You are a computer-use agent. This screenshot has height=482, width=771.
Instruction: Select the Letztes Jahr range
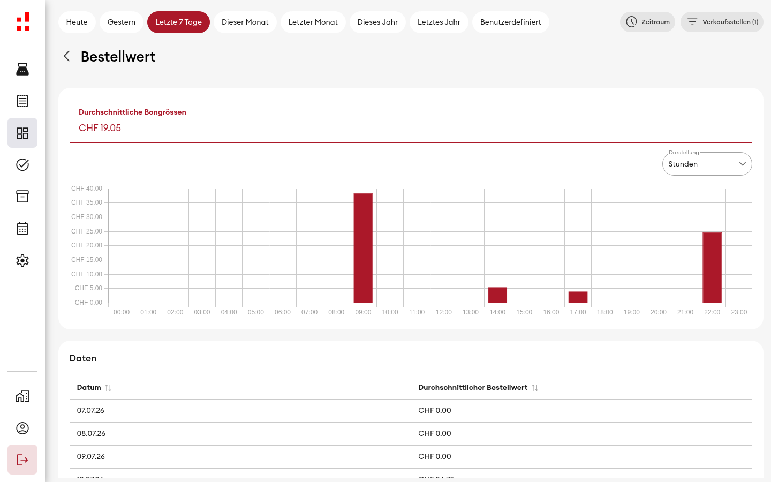coord(439,22)
